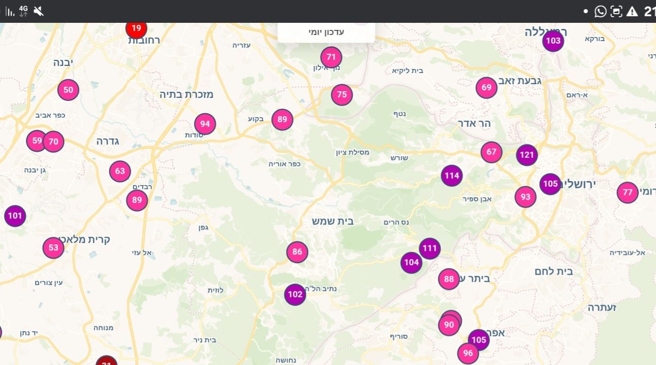The height and width of the screenshot is (365, 656).
Task: Click the 'בית שמש' city label on map
Action: click(x=333, y=221)
